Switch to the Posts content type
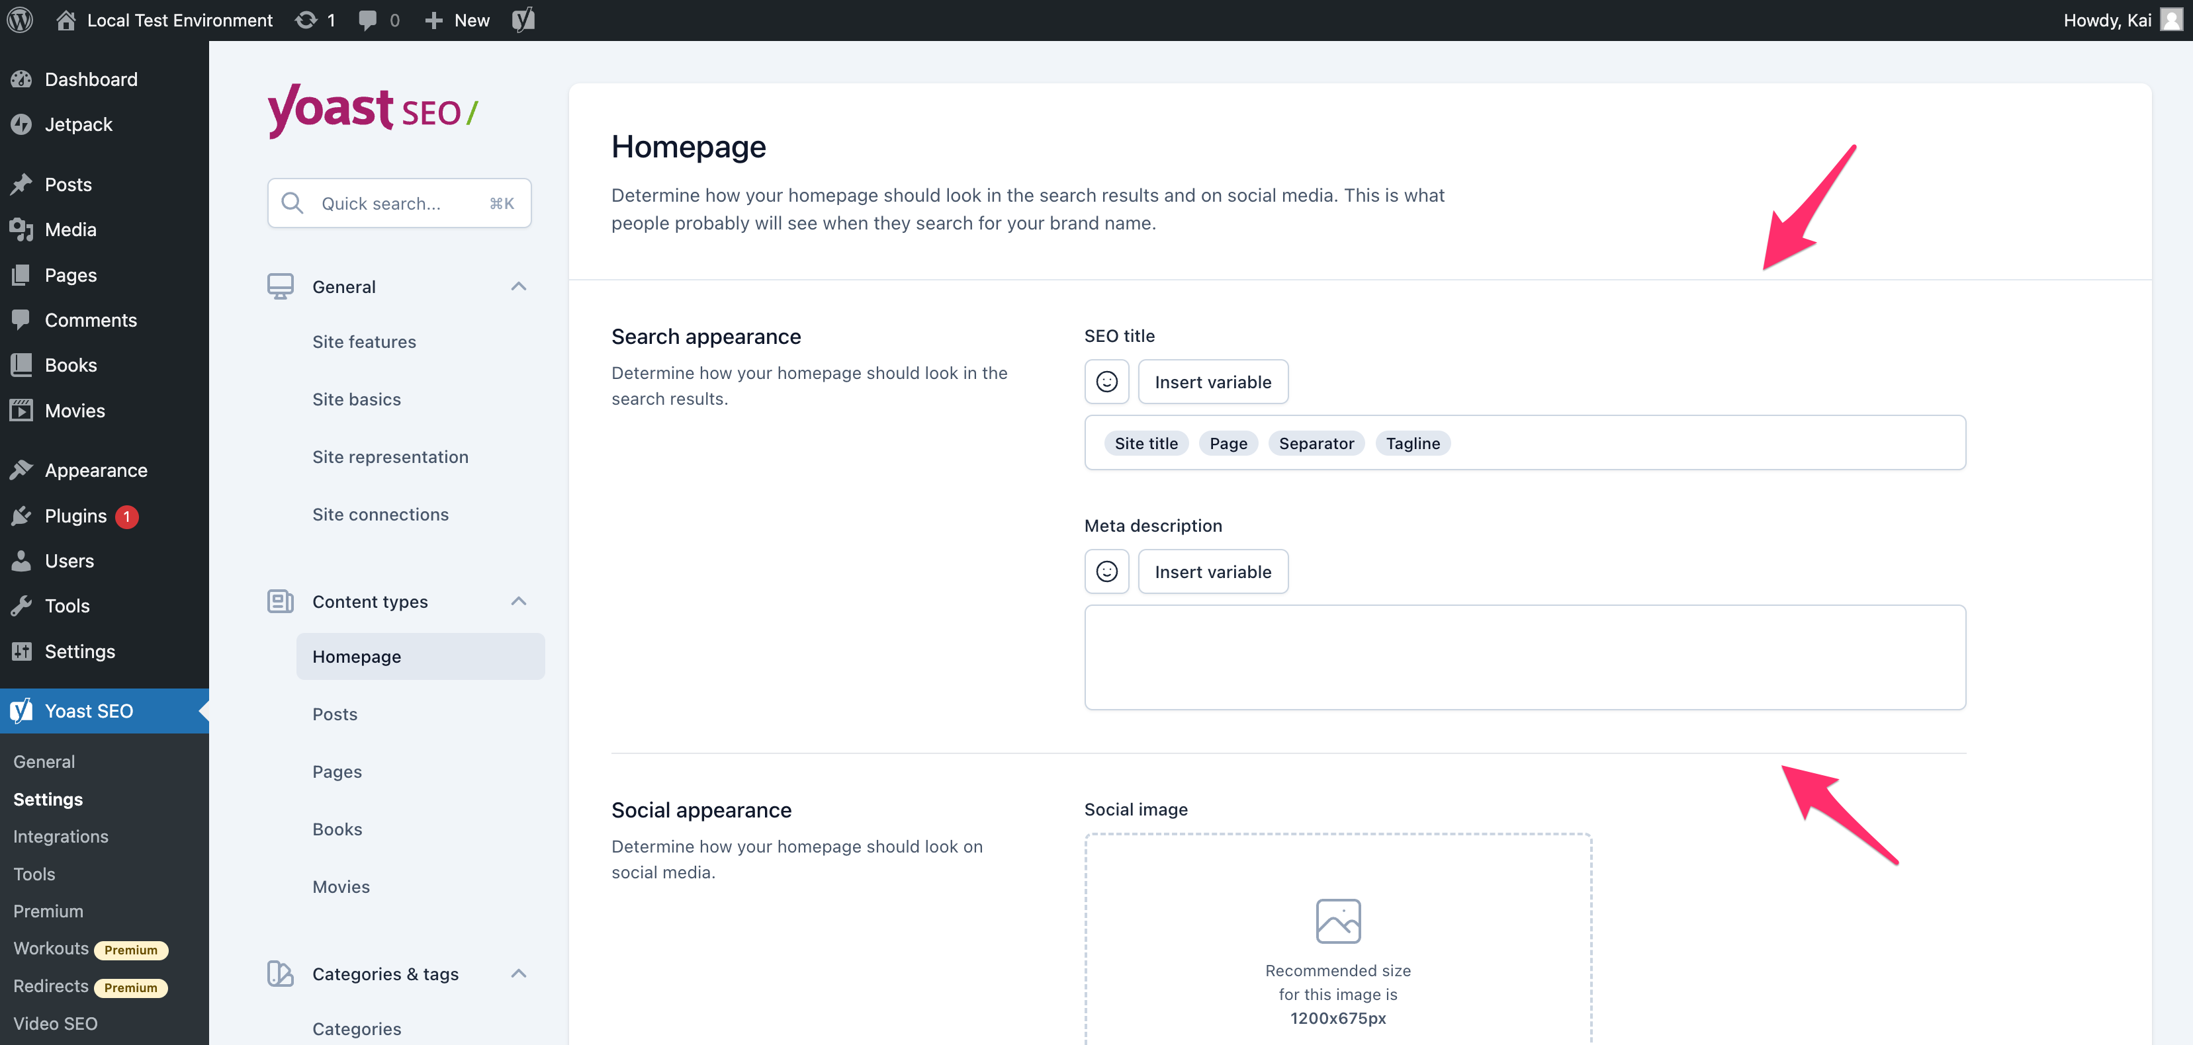The image size is (2193, 1045). (335, 714)
